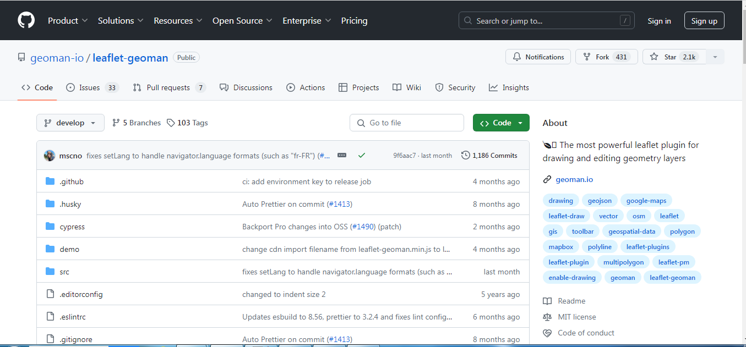Click the file icon for .eslintrc

(50, 317)
